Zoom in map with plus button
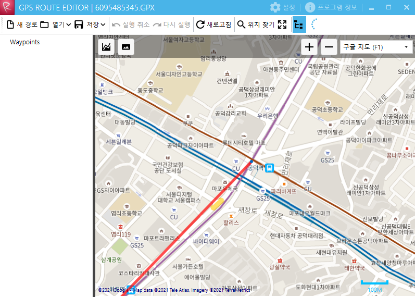This screenshot has width=415, height=297. click(309, 47)
